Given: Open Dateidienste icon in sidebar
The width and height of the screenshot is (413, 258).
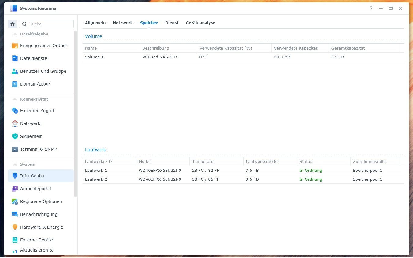Looking at the screenshot, I should [x=15, y=58].
